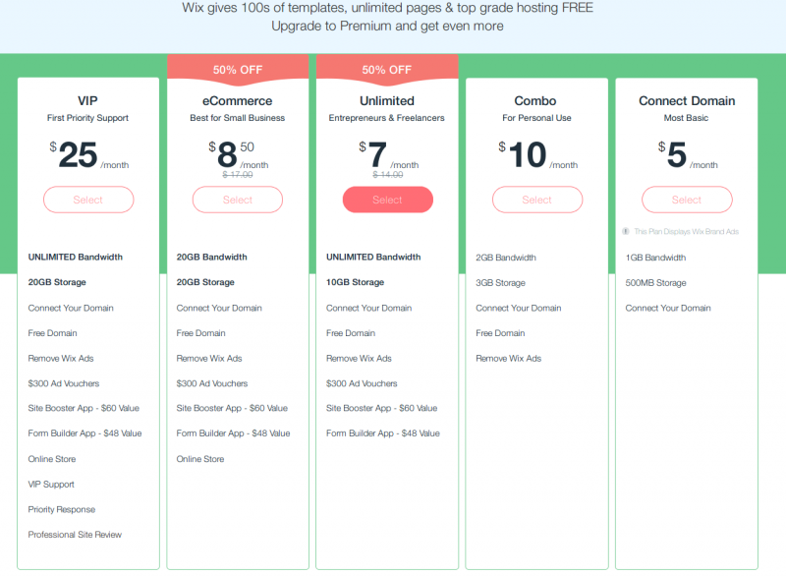The height and width of the screenshot is (576, 786).
Task: Click the crossed-out $17.00 eCommerce price
Action: 238,174
